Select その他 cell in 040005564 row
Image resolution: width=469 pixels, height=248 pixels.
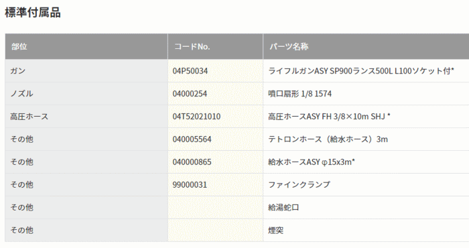pos(86,139)
